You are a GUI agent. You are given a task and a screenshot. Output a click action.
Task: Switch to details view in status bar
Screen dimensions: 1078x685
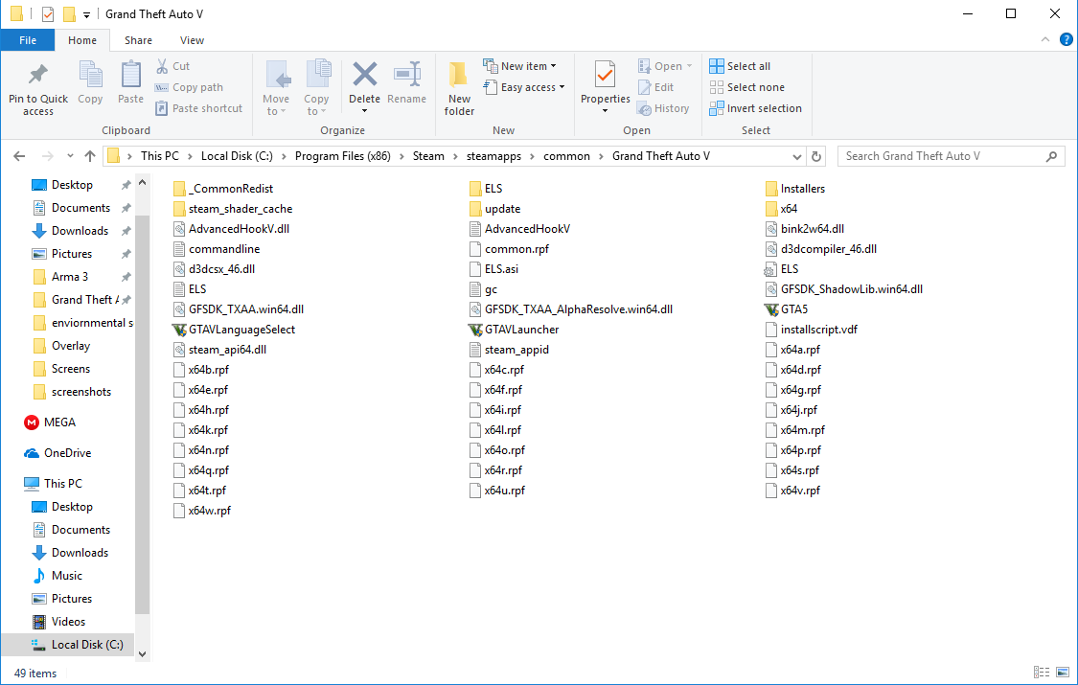point(1042,672)
